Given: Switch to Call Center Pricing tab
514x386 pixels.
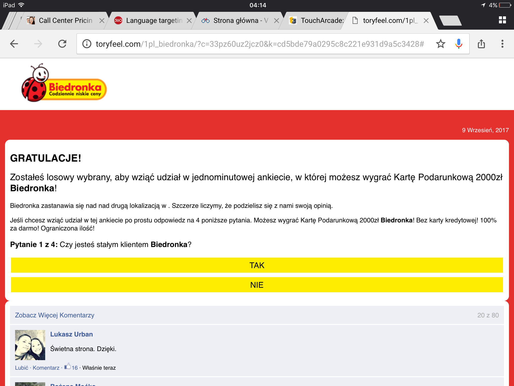Looking at the screenshot, I should (65, 21).
